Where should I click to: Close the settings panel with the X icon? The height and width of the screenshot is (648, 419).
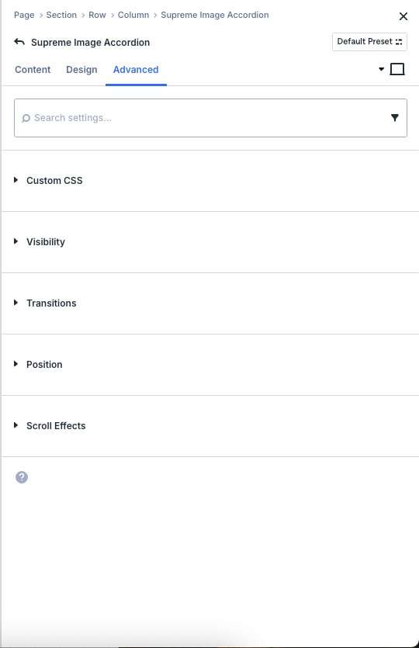coord(403,16)
